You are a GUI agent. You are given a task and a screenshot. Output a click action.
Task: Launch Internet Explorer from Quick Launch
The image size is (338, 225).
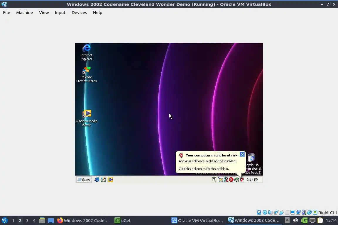(97, 180)
